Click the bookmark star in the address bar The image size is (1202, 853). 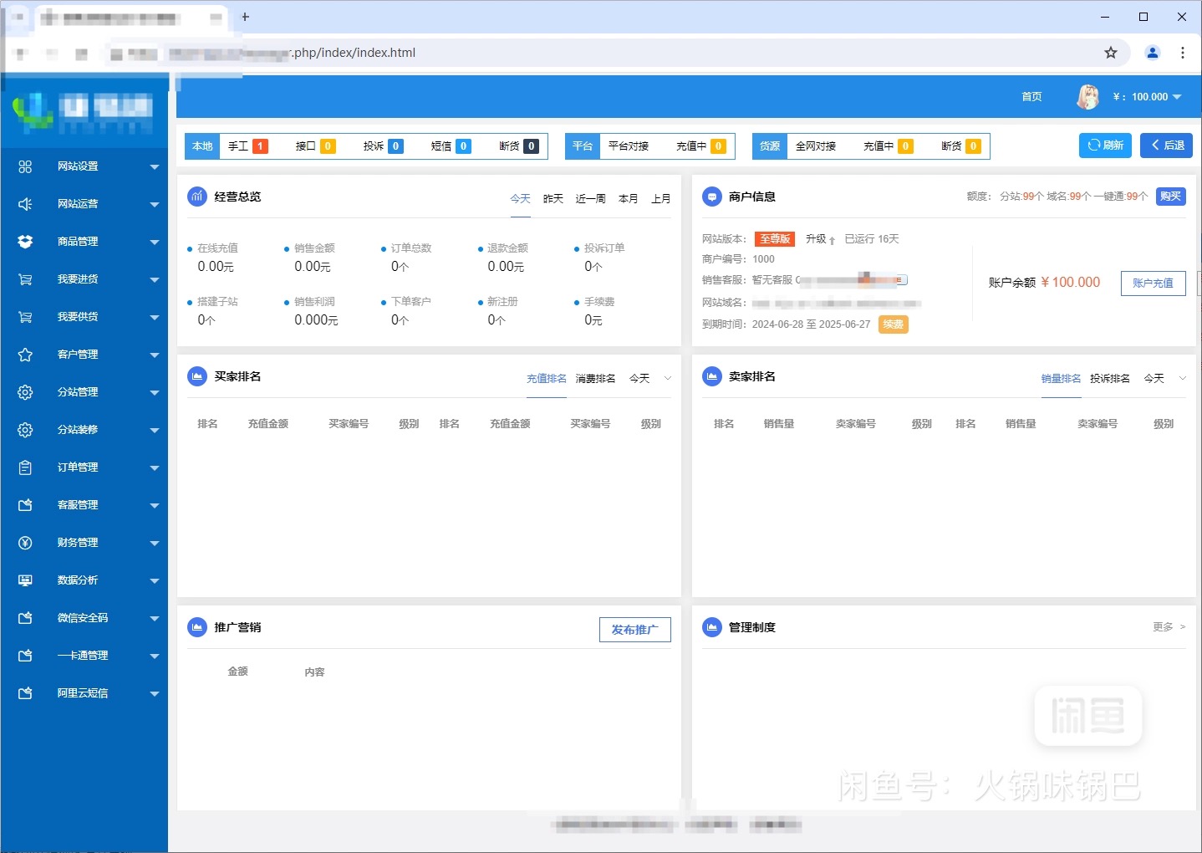(x=1111, y=52)
